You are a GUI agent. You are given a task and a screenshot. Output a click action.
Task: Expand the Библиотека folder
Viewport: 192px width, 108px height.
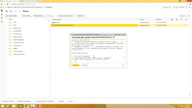coord(9,28)
